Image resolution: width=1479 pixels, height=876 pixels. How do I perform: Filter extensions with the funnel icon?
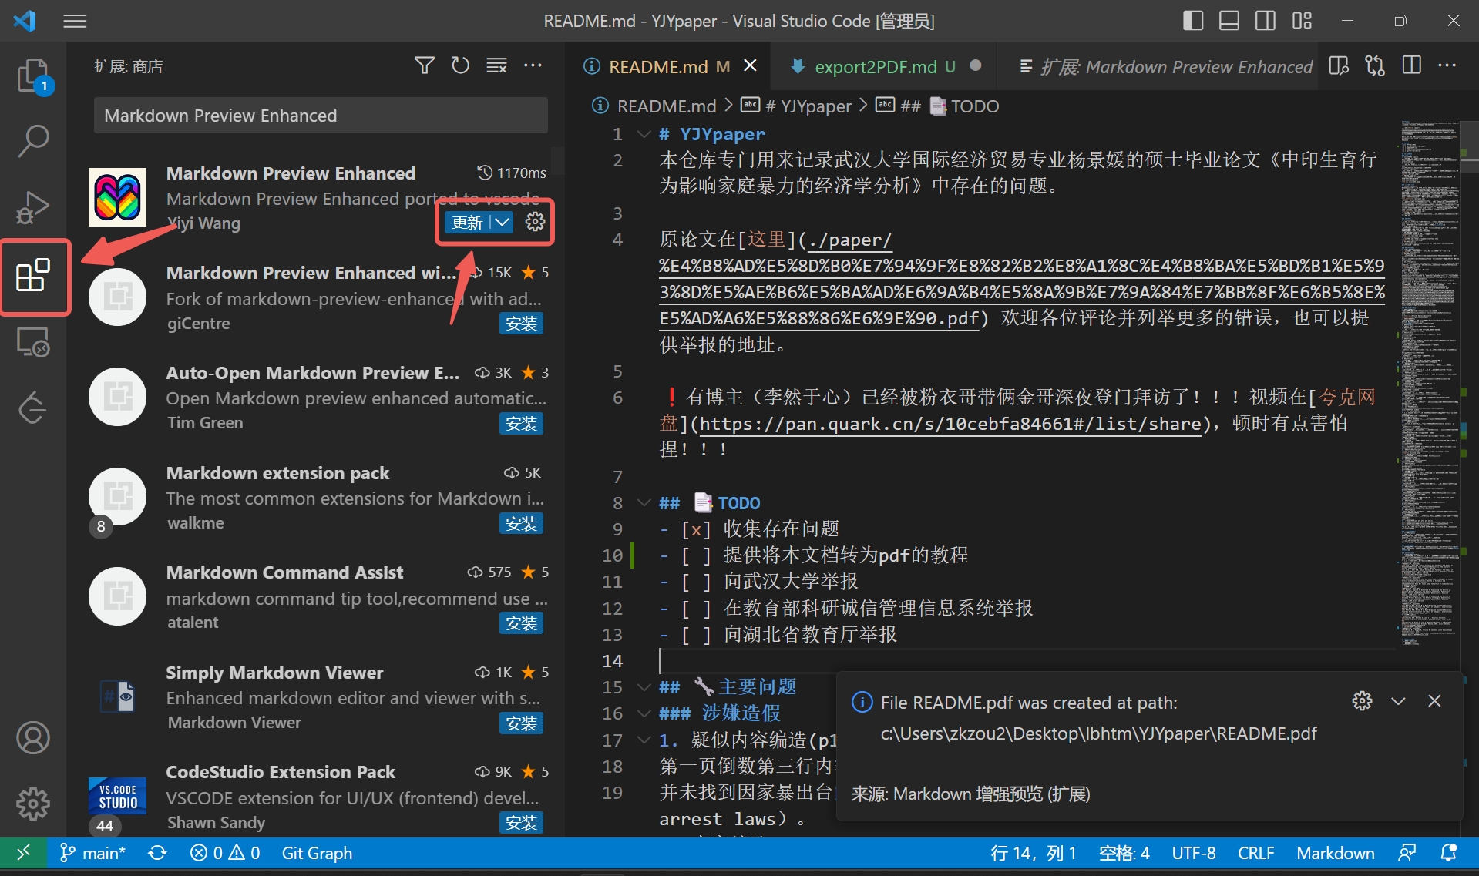coord(425,65)
